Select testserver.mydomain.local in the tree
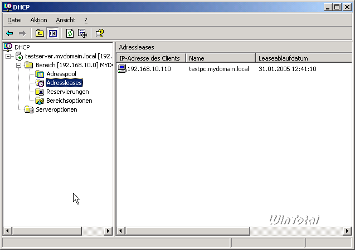355x250 pixels. click(69, 56)
